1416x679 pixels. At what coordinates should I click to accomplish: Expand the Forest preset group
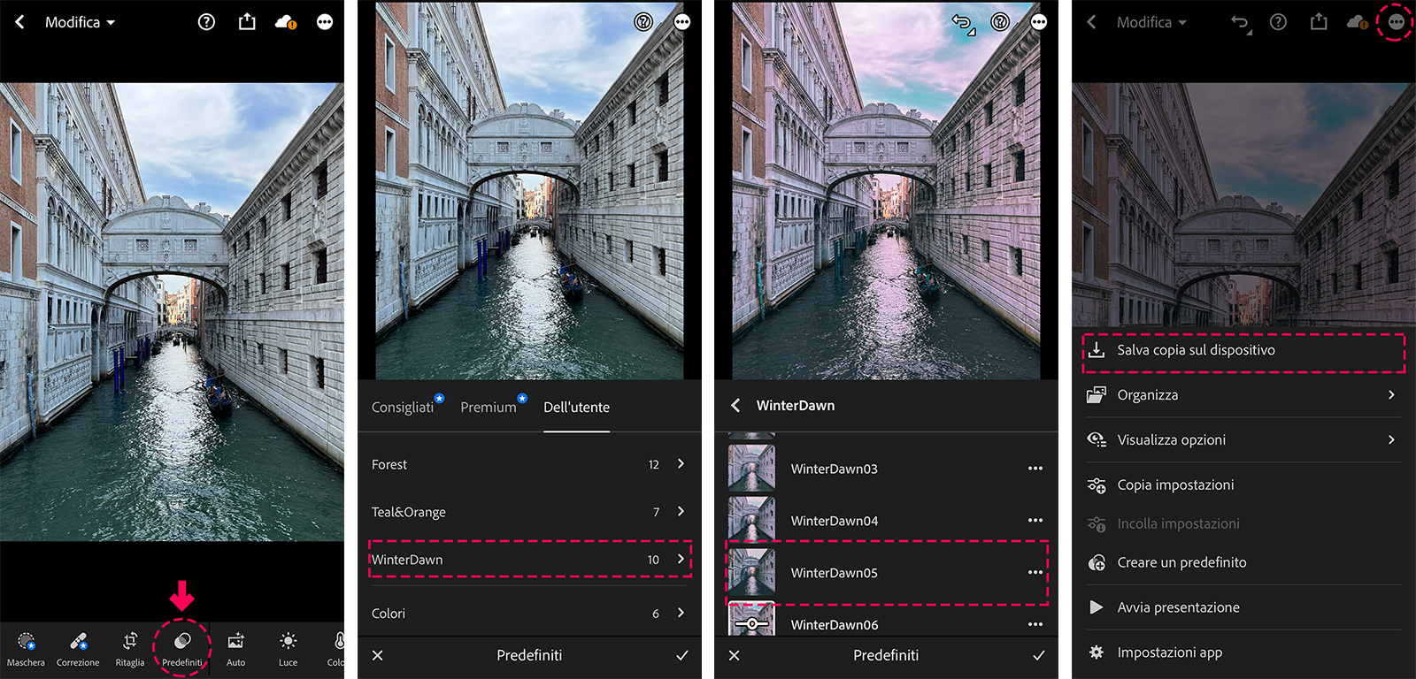528,464
